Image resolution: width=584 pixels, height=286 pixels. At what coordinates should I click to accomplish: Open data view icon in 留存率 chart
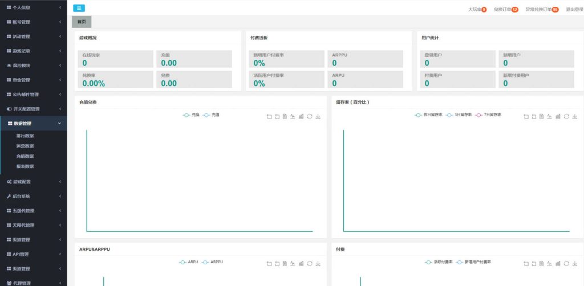[x=541, y=116]
